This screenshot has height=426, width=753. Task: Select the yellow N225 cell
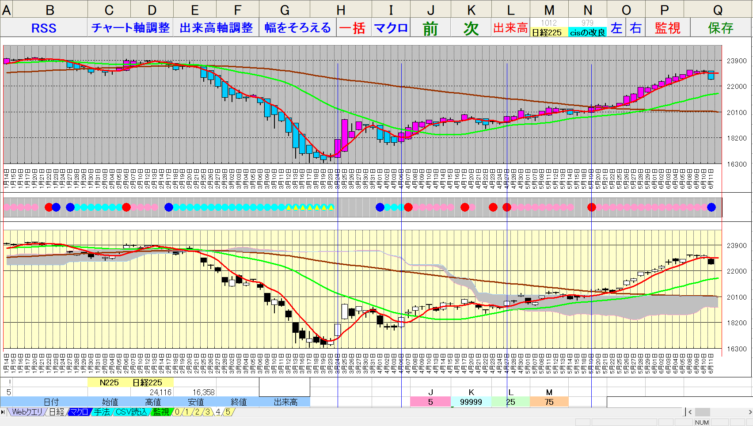point(109,382)
